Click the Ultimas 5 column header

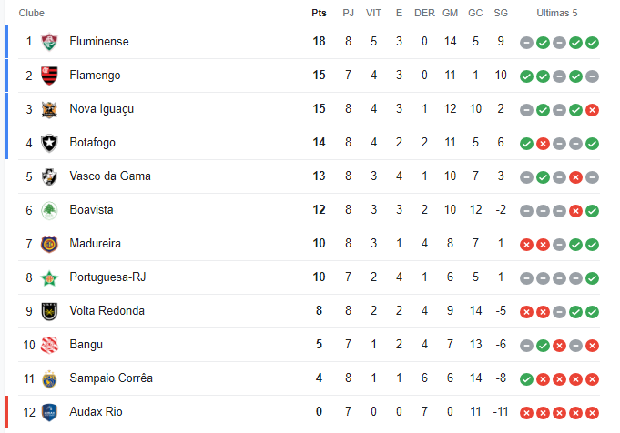point(557,13)
